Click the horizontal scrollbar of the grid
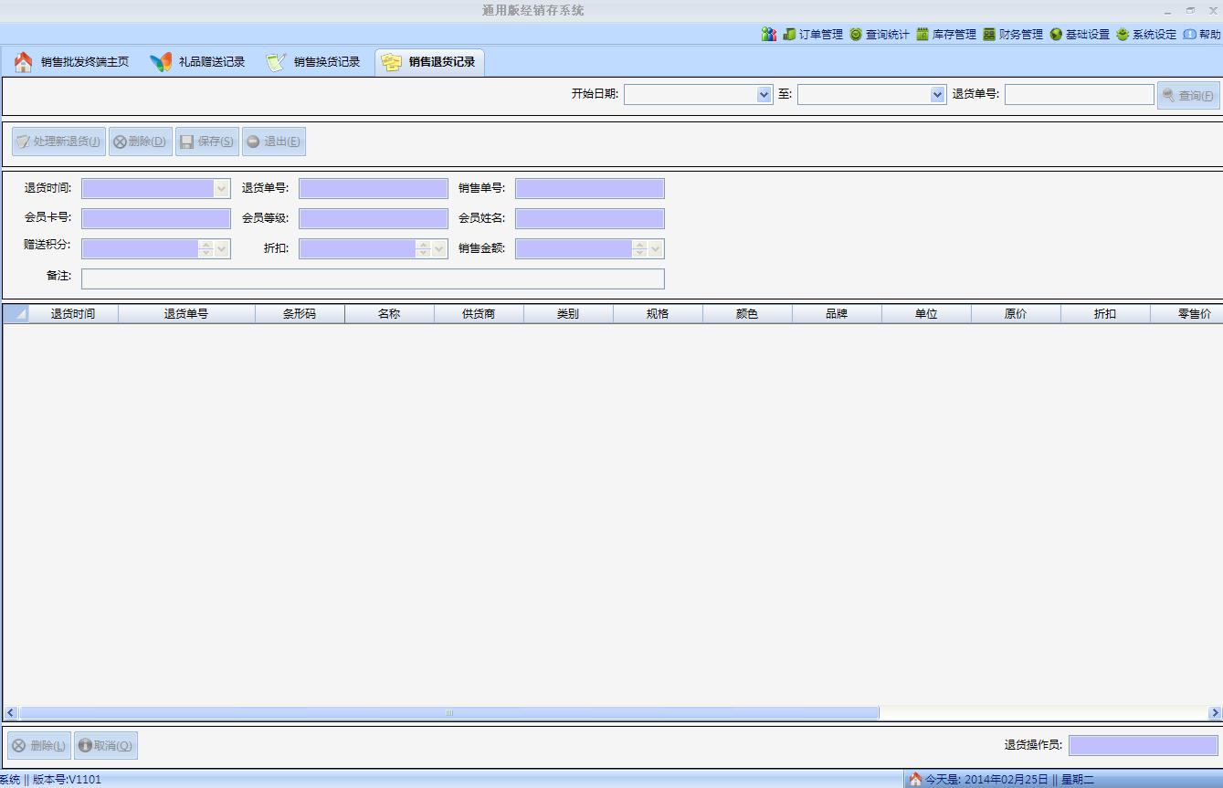The image size is (1223, 788). click(448, 712)
